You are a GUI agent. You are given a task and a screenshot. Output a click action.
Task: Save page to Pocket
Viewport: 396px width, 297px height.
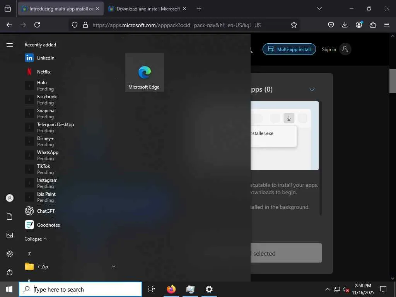[331, 25]
